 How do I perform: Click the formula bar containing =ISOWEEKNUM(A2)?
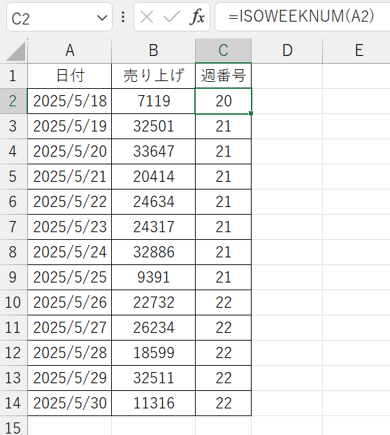click(303, 17)
